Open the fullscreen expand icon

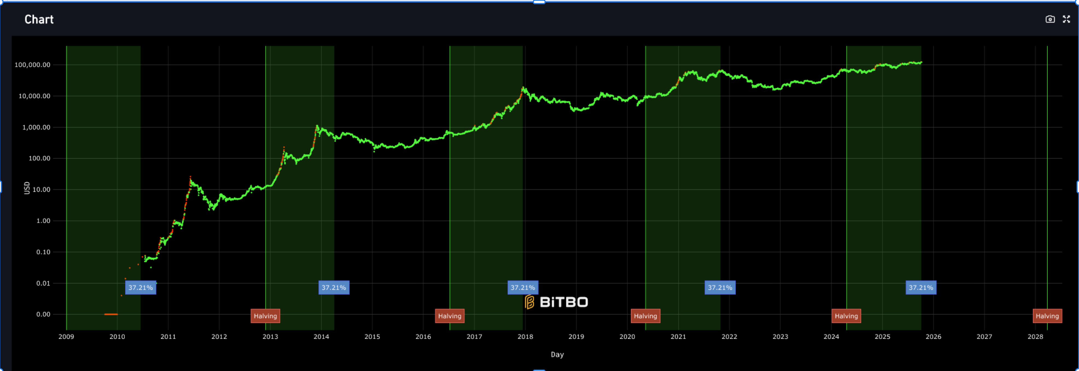click(x=1066, y=19)
